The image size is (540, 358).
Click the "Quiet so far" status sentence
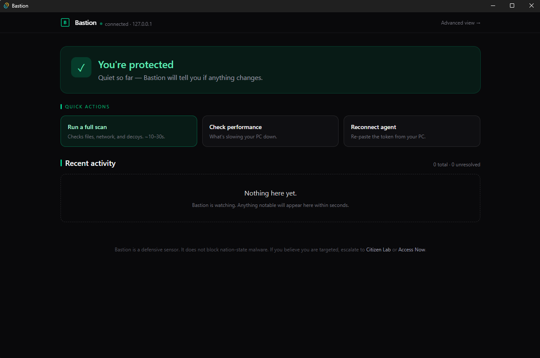(x=180, y=78)
